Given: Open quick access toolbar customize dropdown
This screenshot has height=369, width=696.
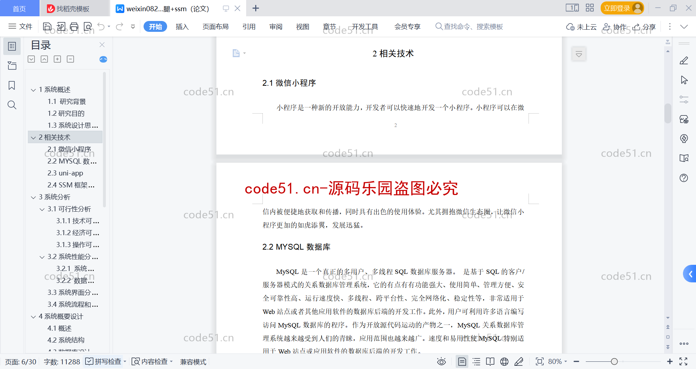Looking at the screenshot, I should [x=133, y=26].
